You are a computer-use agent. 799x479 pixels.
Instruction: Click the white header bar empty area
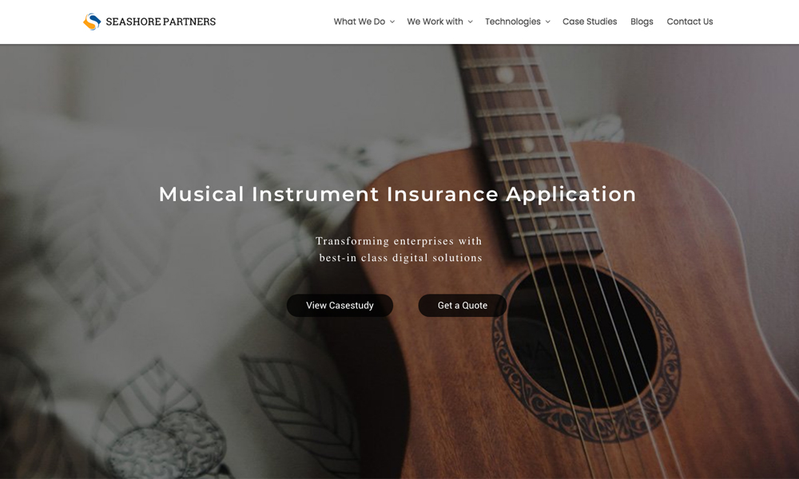point(275,22)
